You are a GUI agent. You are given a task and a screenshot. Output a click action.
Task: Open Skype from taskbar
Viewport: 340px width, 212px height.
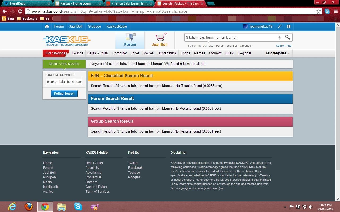pyautogui.click(x=78, y=206)
